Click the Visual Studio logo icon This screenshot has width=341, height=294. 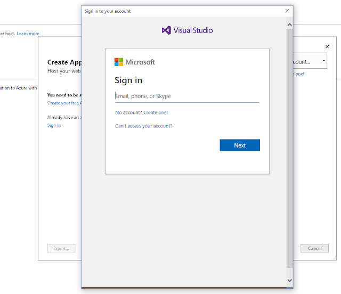point(166,30)
